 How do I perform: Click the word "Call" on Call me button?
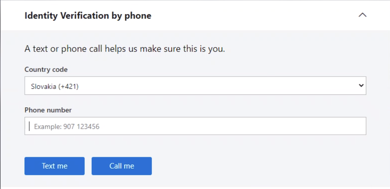pyautogui.click(x=116, y=166)
